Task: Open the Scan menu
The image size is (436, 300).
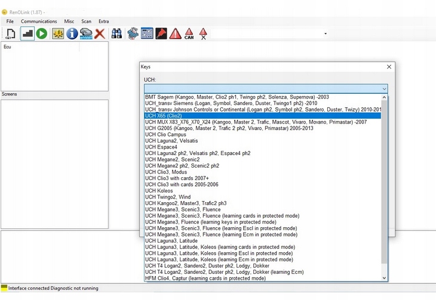Action: pyautogui.click(x=86, y=21)
